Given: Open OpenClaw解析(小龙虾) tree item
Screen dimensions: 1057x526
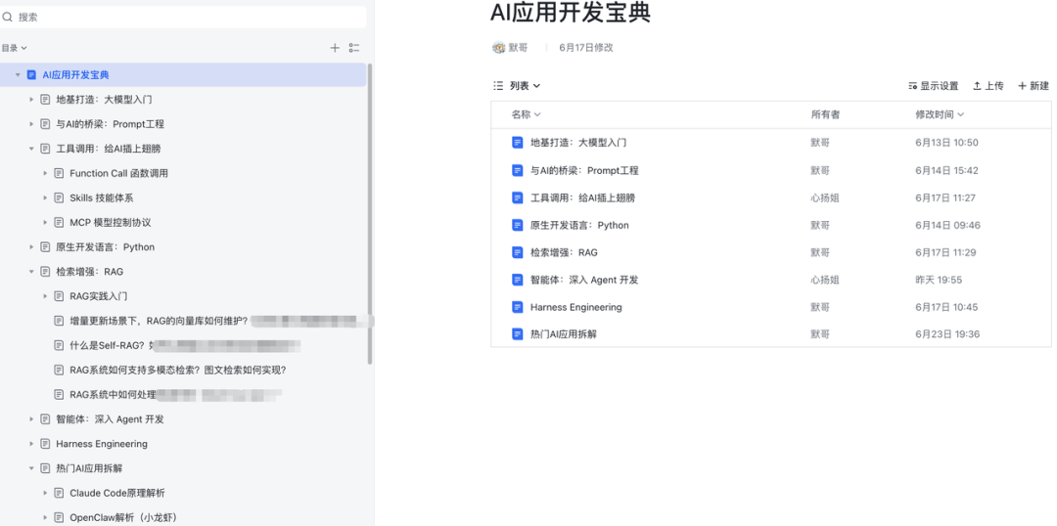Looking at the screenshot, I should tap(123, 517).
